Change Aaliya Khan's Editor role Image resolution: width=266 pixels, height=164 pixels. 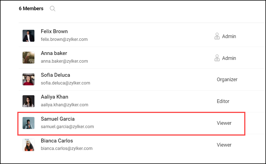point(223,101)
